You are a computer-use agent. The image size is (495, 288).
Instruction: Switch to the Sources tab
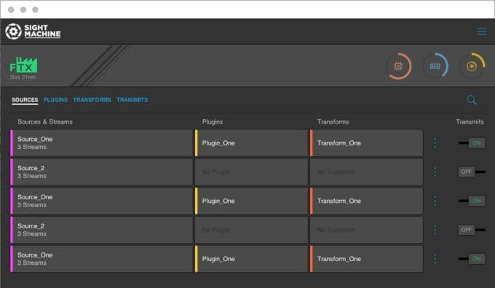[x=25, y=100]
